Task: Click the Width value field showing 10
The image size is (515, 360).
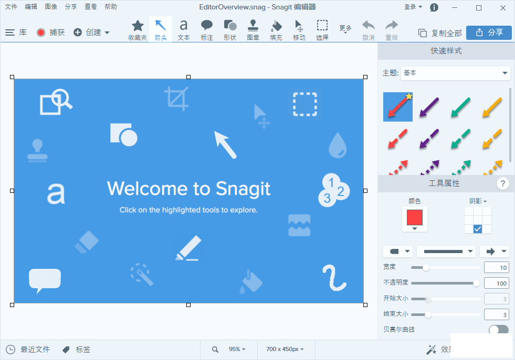Action: point(497,268)
